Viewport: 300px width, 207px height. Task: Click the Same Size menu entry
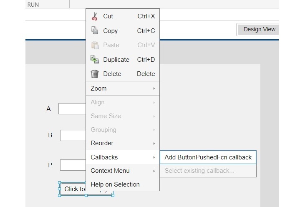point(106,116)
